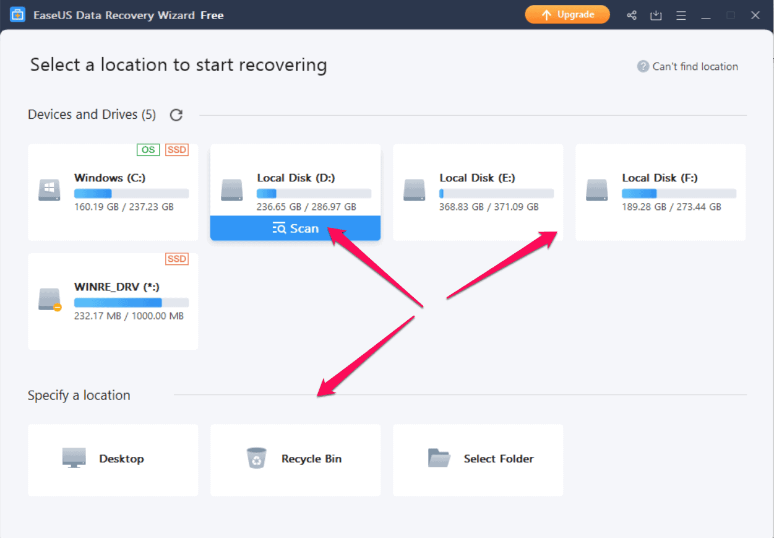The width and height of the screenshot is (774, 538).
Task: Select the WINRE_DRV (*:) partition card
Action: pyautogui.click(x=113, y=302)
